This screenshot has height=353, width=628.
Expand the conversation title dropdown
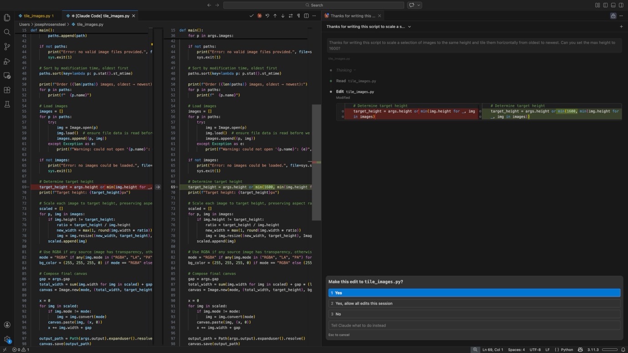pyautogui.click(x=409, y=27)
